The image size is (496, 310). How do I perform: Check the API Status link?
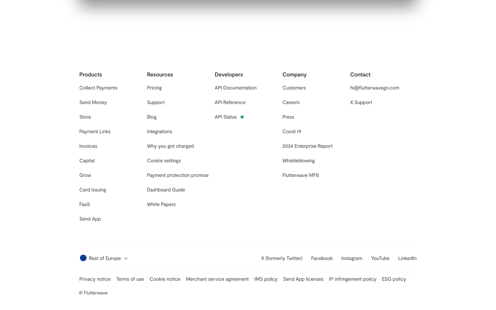226,117
